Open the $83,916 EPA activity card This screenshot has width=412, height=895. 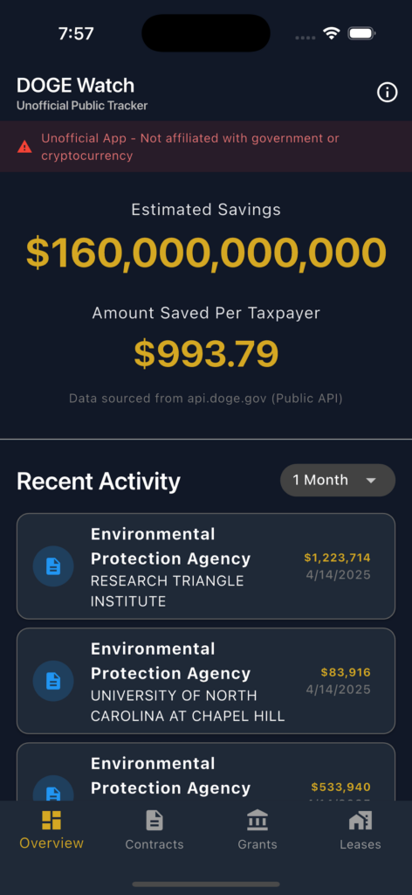[206, 681]
